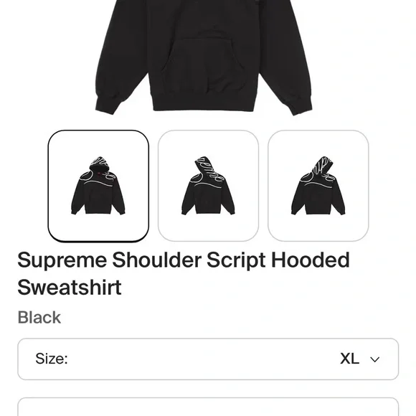Click the right sleeve cuff of large hoodie
The width and height of the screenshot is (416, 416).
[300, 105]
